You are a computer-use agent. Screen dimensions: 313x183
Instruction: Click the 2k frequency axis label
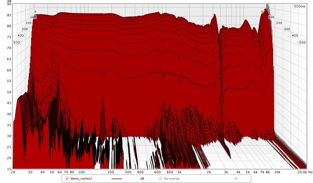(209, 172)
